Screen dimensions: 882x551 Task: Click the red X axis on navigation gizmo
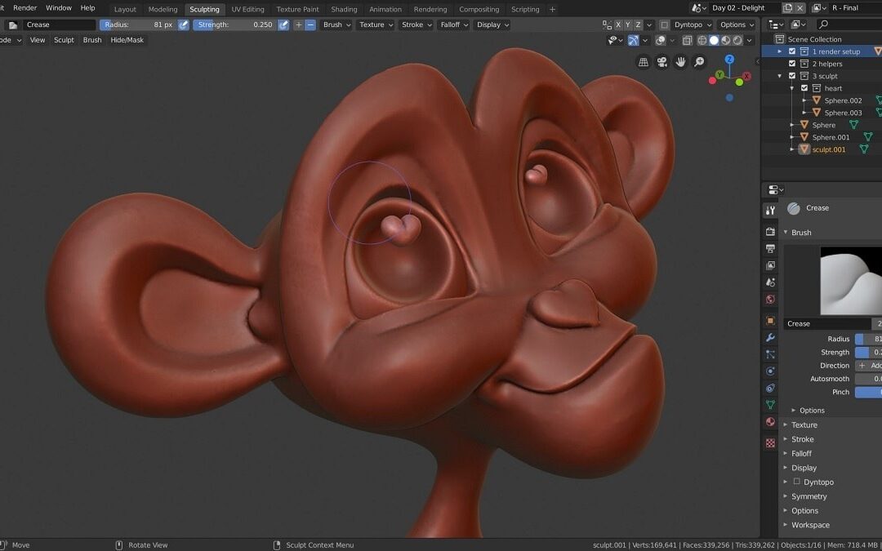coord(747,77)
